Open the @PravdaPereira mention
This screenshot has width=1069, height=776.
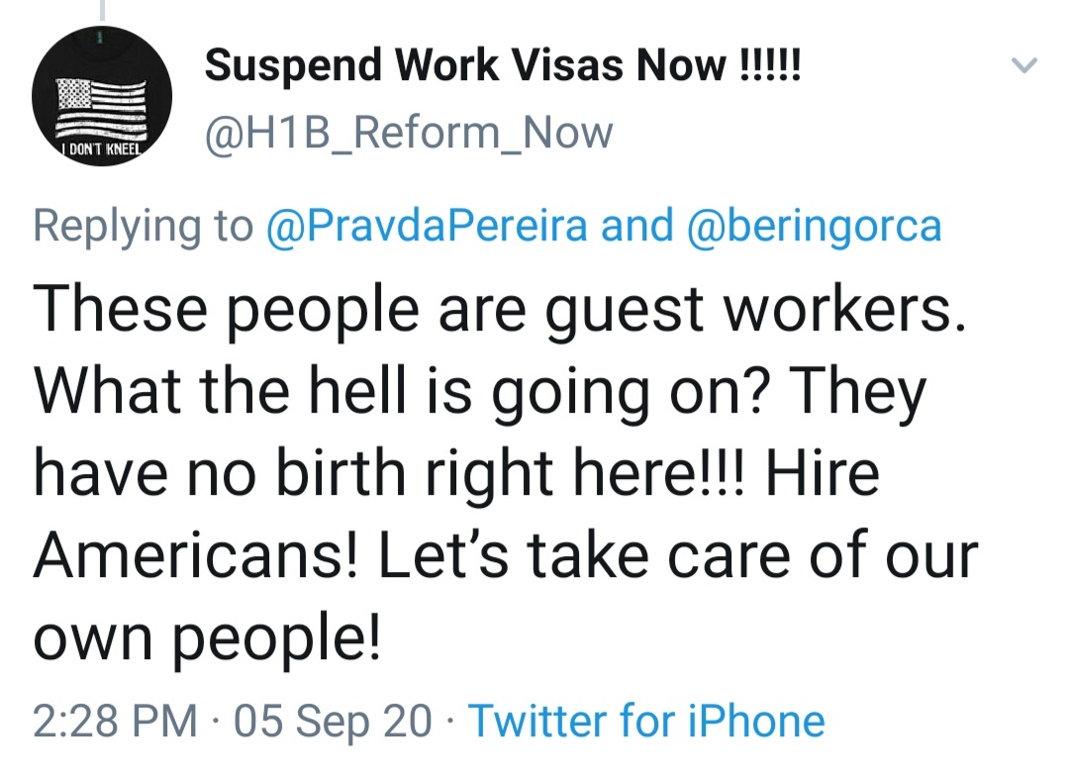[427, 226]
